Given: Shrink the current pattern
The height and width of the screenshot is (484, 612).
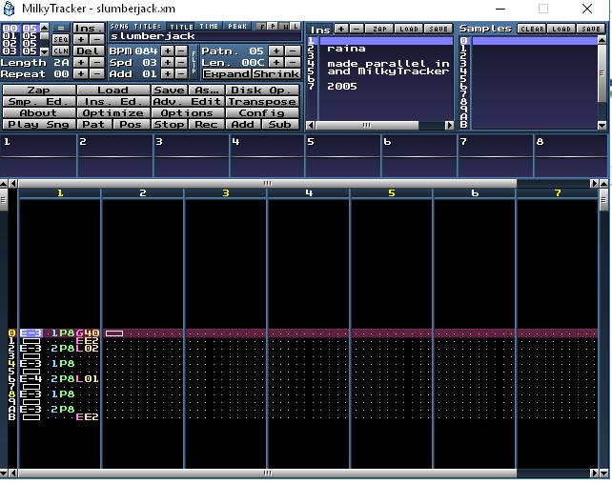Looking at the screenshot, I should pos(275,73).
